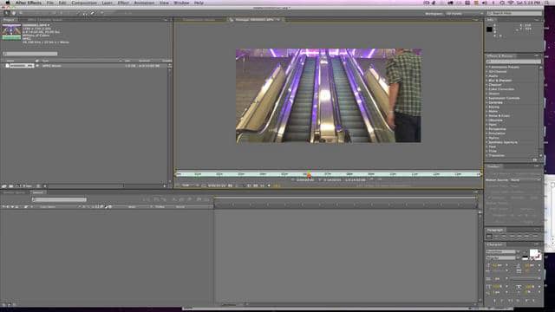Justify paragraph with last line left

(512, 236)
